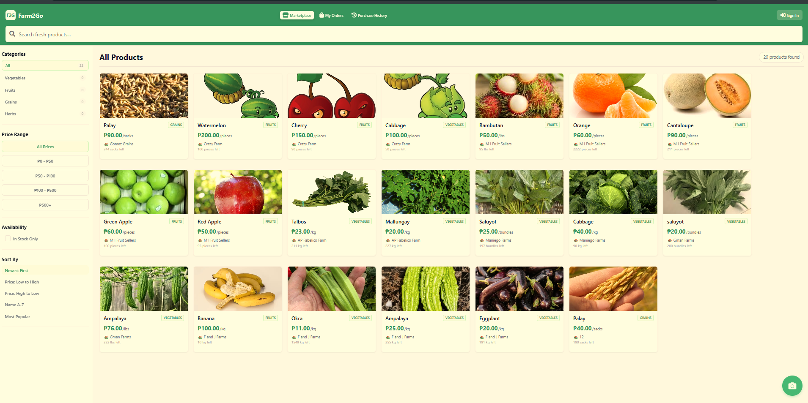Select All Prices range

pyautogui.click(x=45, y=147)
